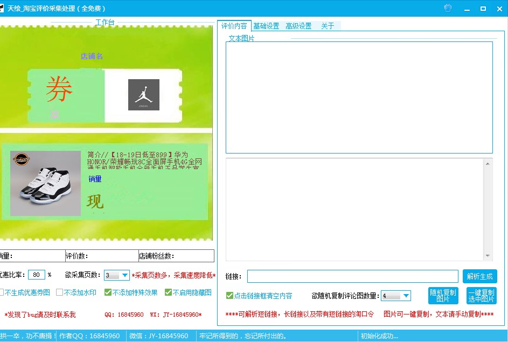Uncheck 不启用隐藏图 checkbox
Viewport: 508px width, 342px height.
tap(168, 292)
